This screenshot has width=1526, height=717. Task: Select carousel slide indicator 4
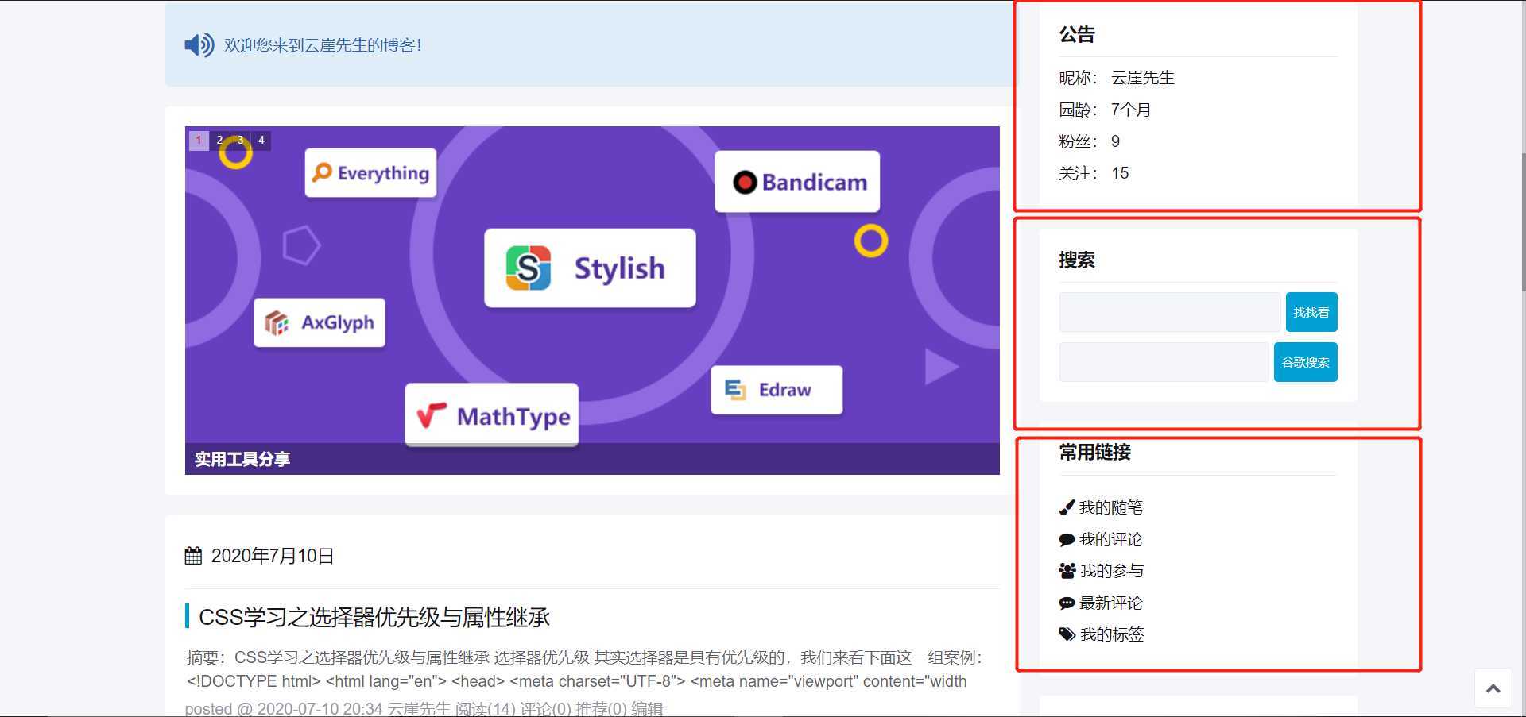pyautogui.click(x=261, y=141)
